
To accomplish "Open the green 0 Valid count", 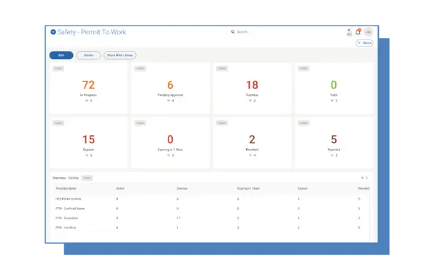I will [x=334, y=85].
